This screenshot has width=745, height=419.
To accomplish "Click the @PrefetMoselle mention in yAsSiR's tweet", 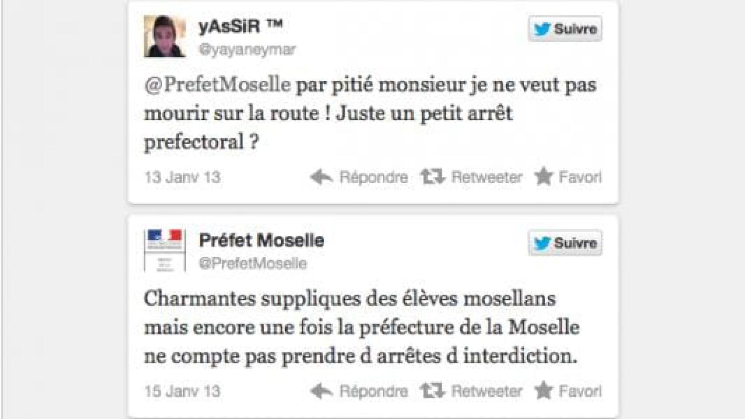I will pyautogui.click(x=217, y=85).
